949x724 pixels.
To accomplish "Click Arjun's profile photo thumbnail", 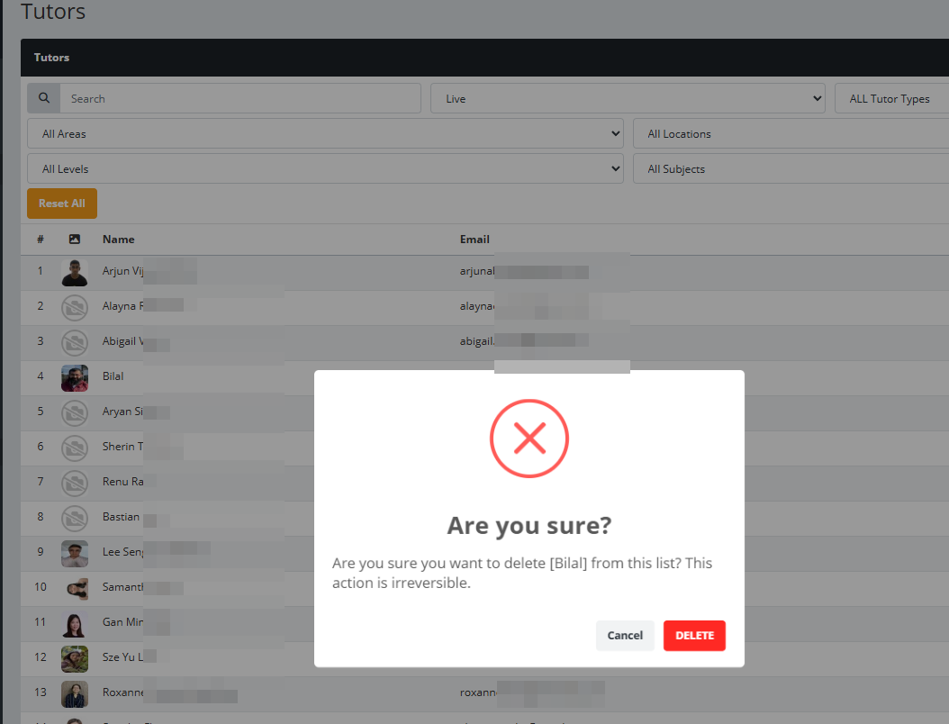I will [x=75, y=271].
